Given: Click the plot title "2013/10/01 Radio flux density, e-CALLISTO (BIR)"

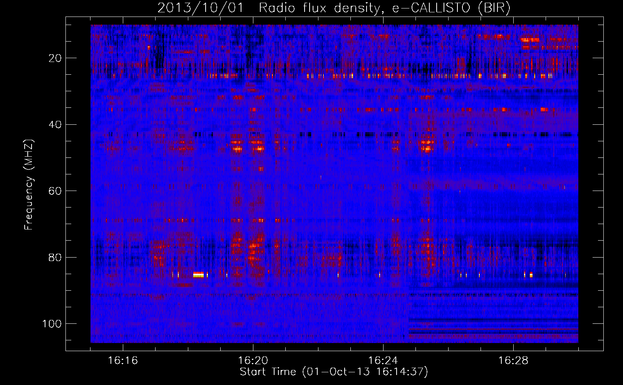Looking at the screenshot, I should pyautogui.click(x=334, y=8).
